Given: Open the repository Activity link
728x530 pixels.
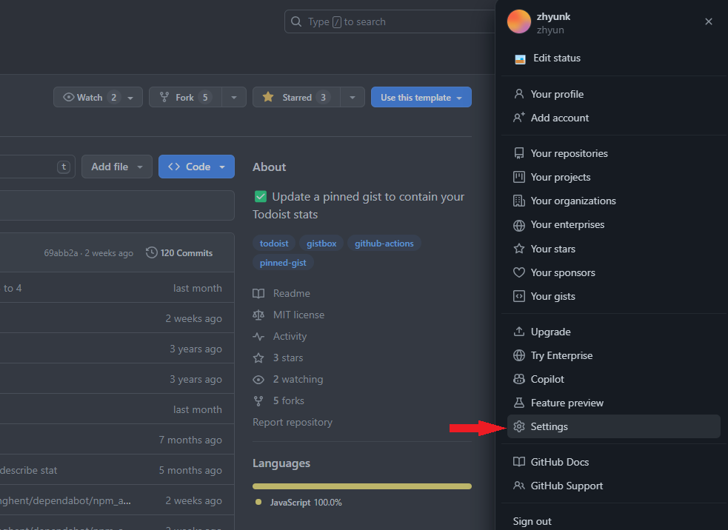Looking at the screenshot, I should tap(290, 336).
